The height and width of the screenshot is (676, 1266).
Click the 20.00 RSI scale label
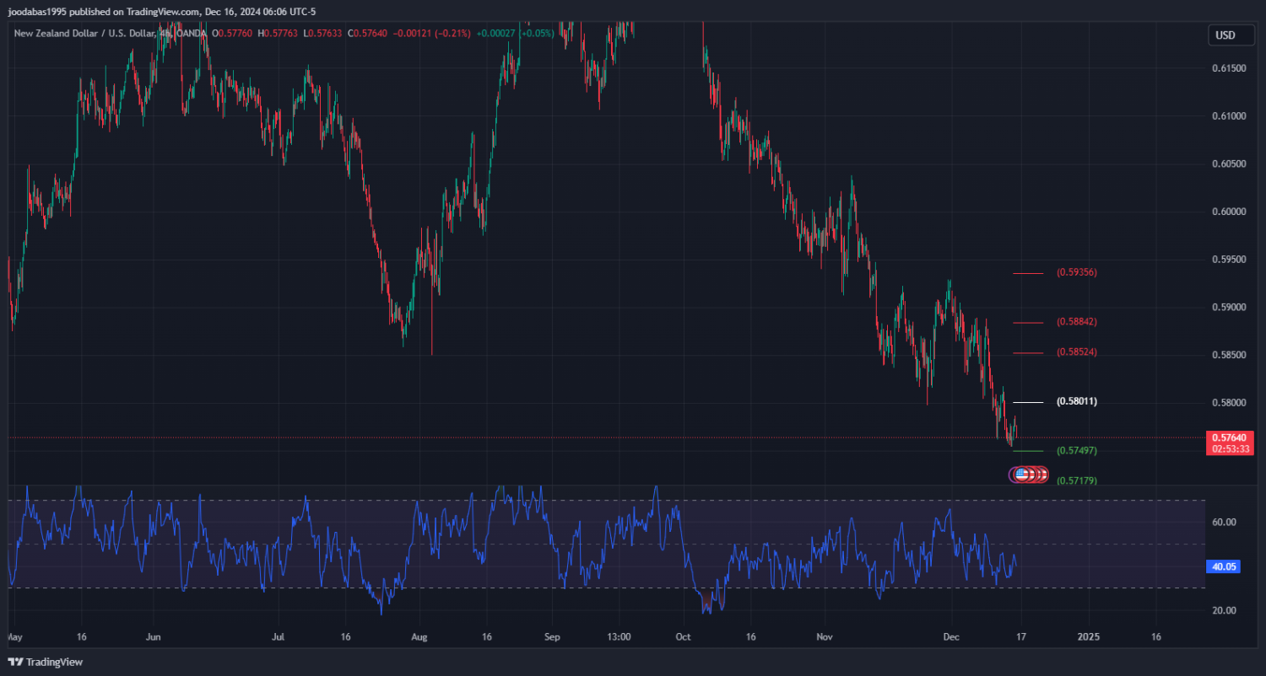(1225, 610)
